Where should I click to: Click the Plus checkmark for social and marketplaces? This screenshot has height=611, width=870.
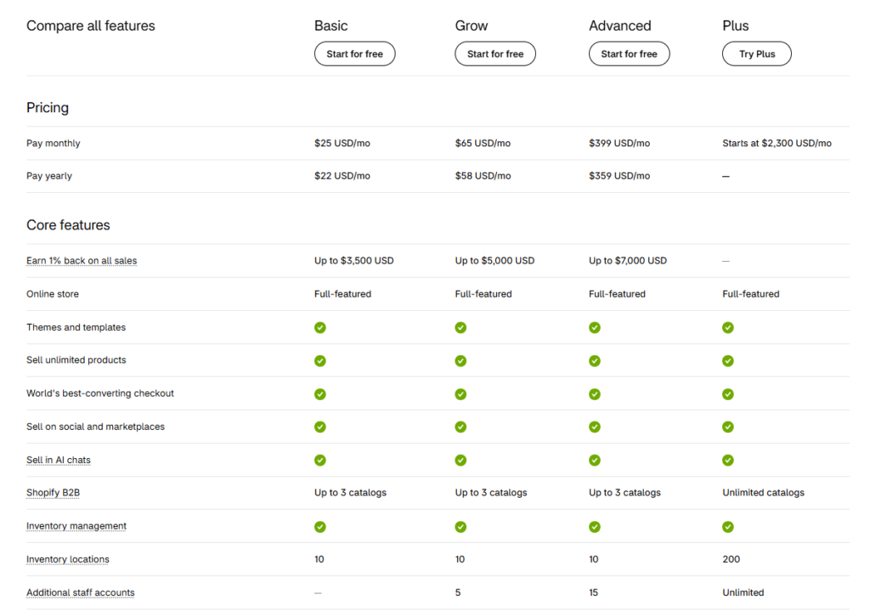(728, 427)
